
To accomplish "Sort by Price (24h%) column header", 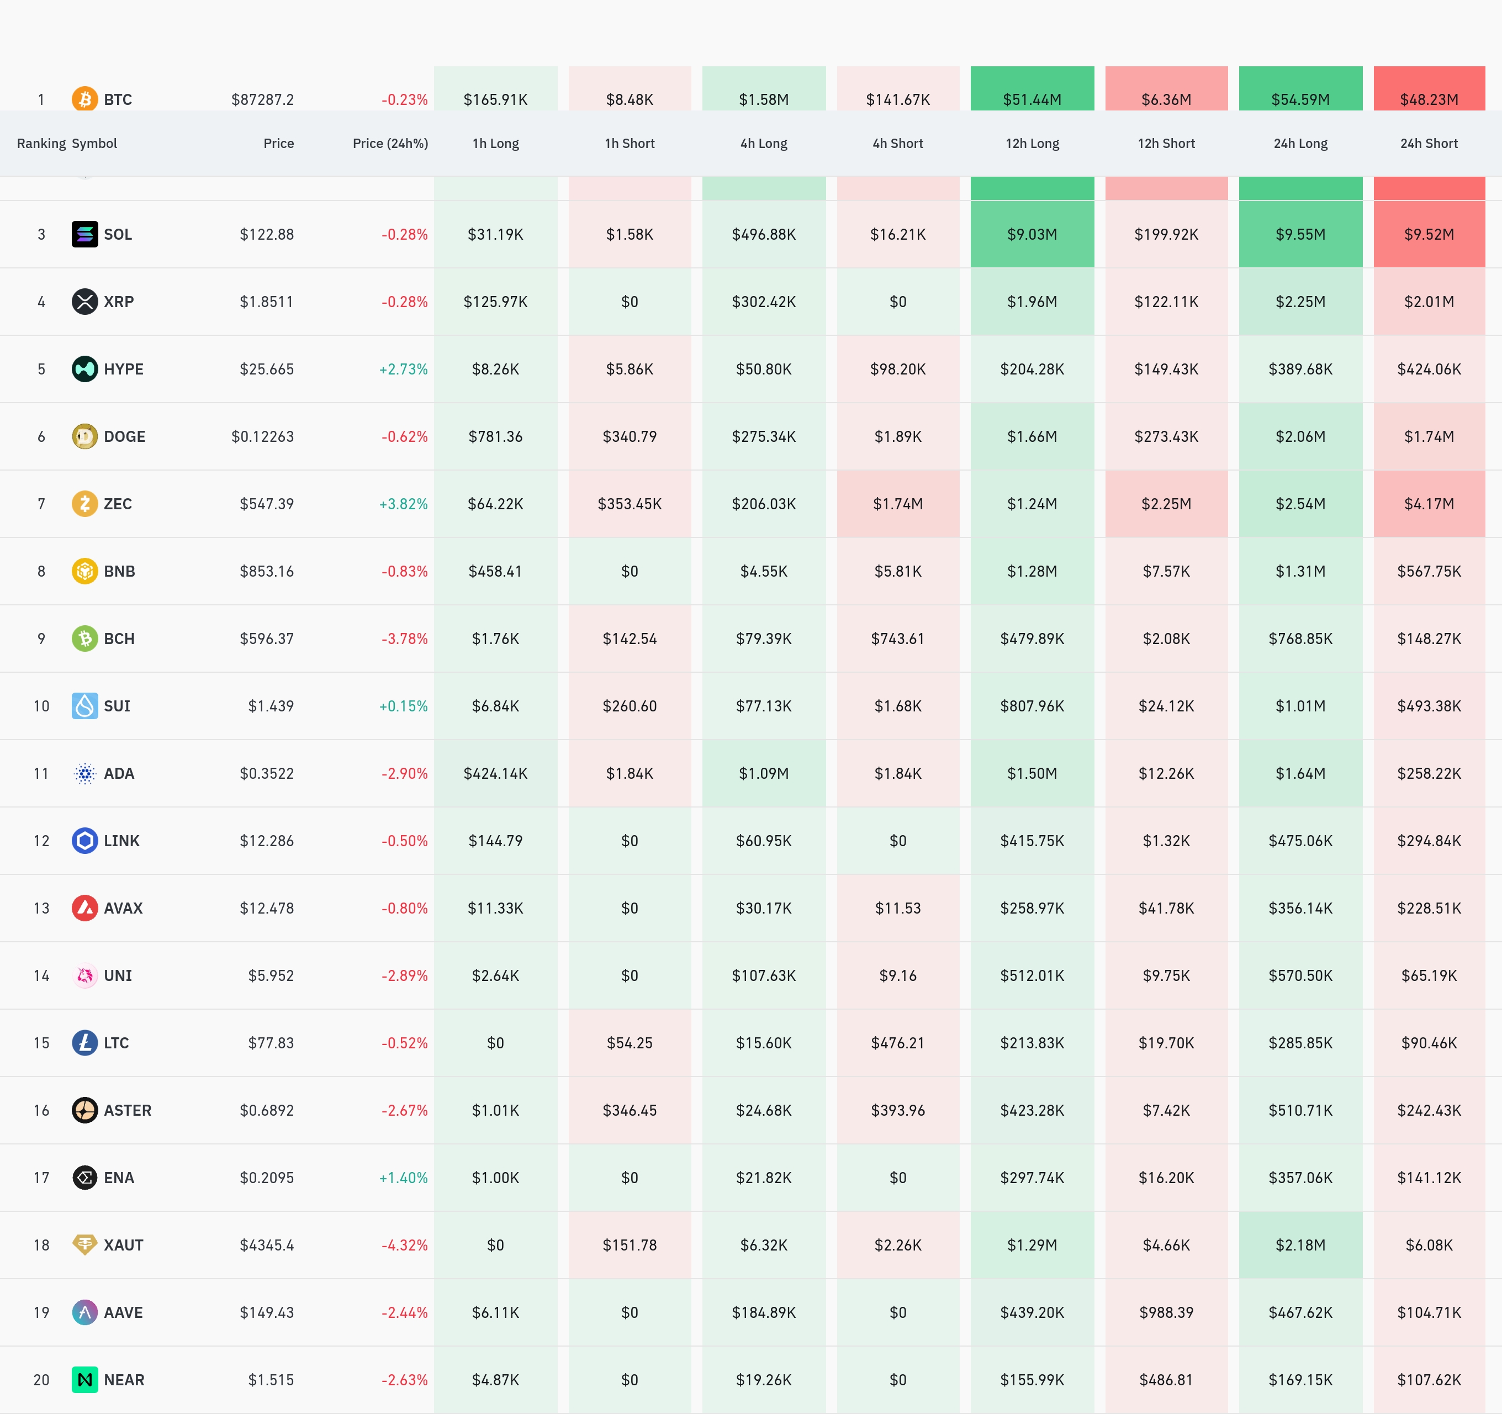I will 390,144.
